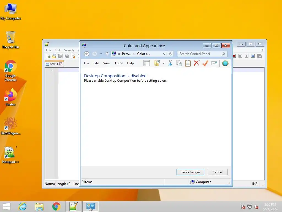Click the Save icon in Notepad++ toolbar

60,56
